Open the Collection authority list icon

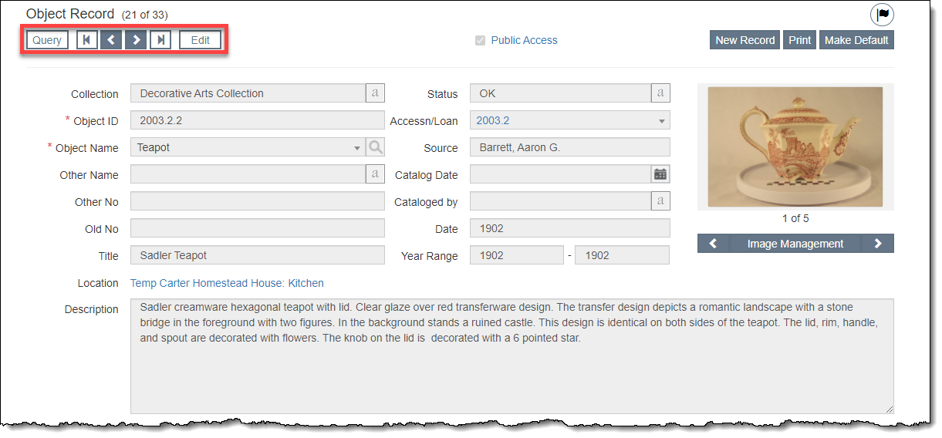click(x=375, y=93)
